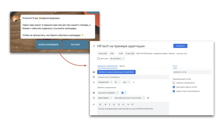Insert a link in description
This screenshot has height=125, width=222.
click(128, 105)
